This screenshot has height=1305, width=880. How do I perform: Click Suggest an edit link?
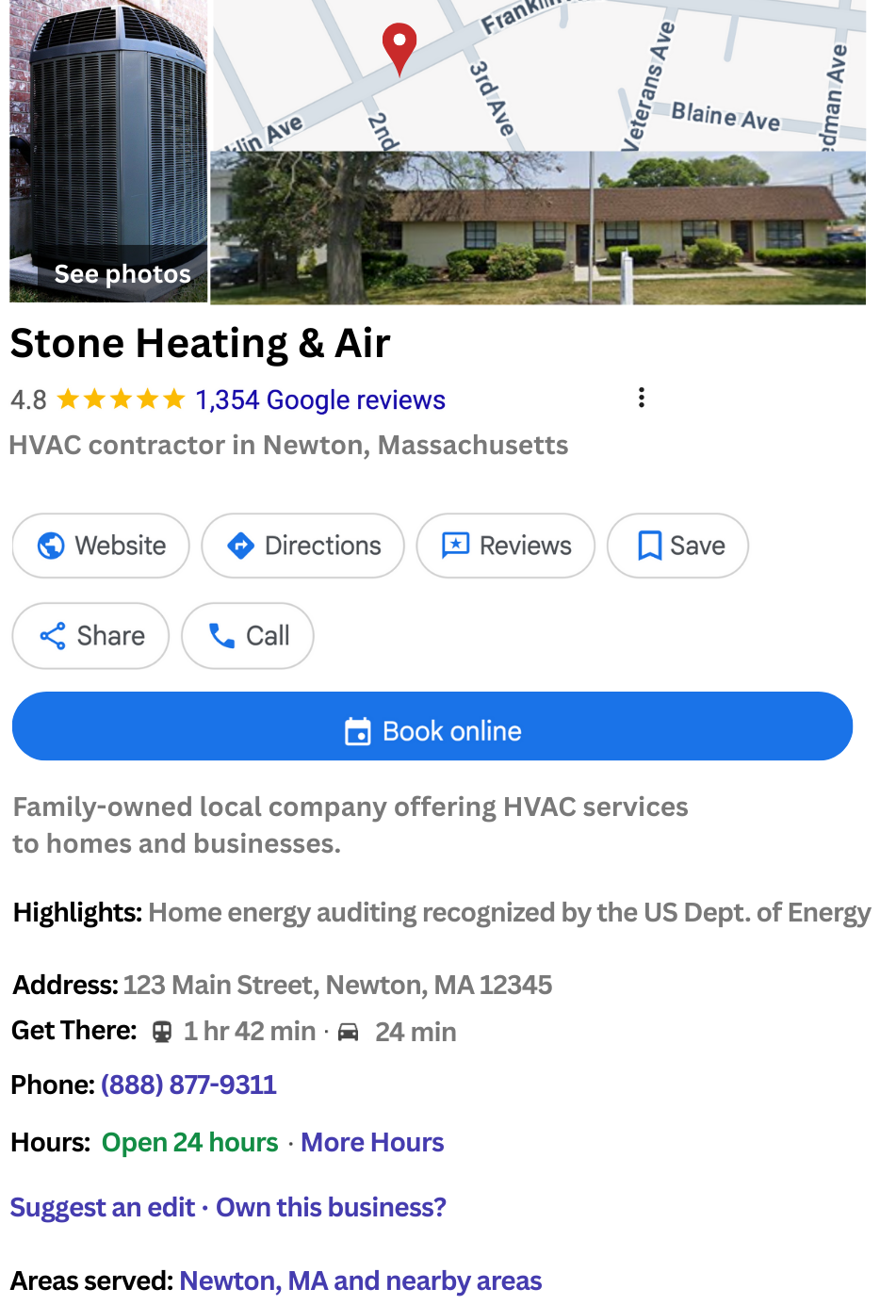click(x=103, y=1207)
